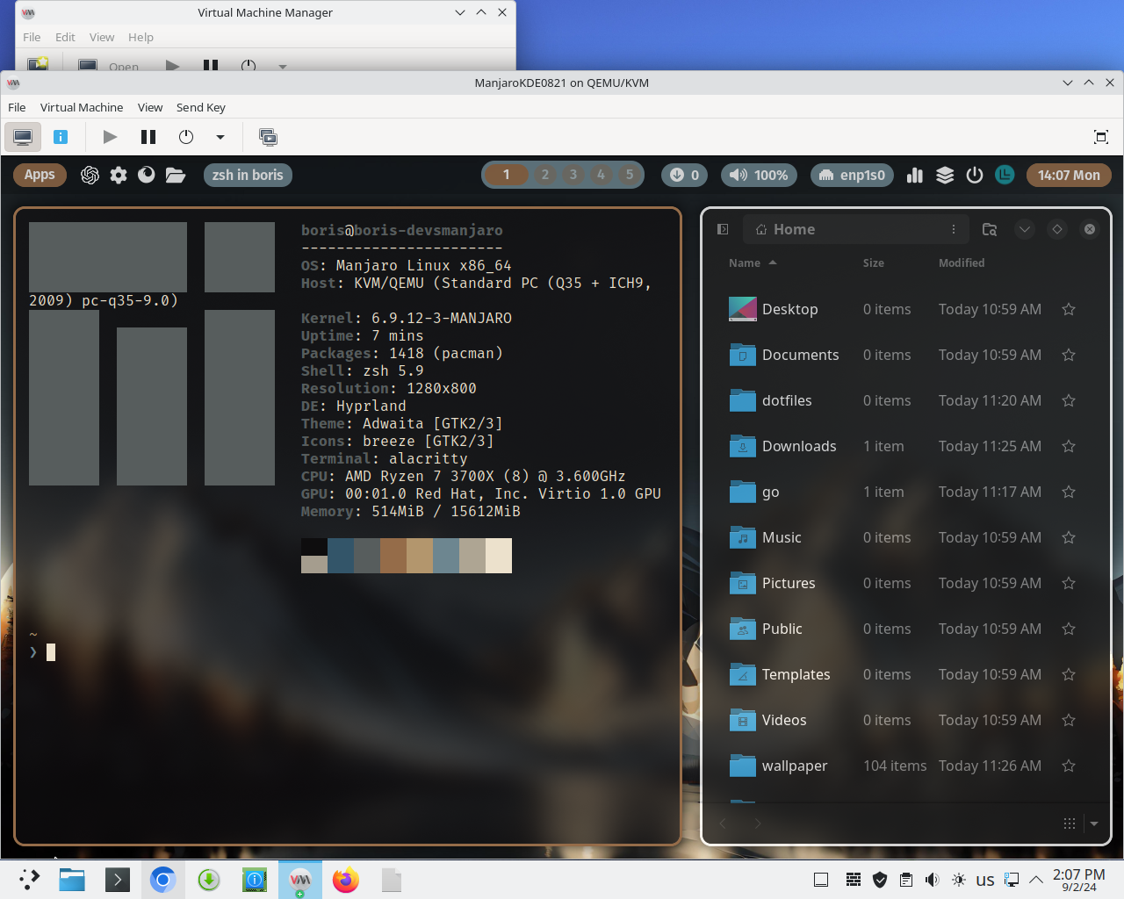The image size is (1124, 899).
Task: Open the Virtual Machine menu
Action: [x=82, y=107]
